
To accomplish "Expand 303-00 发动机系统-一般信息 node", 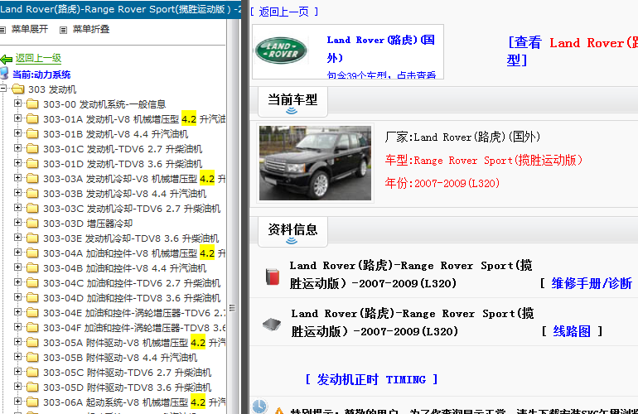I will tap(17, 103).
